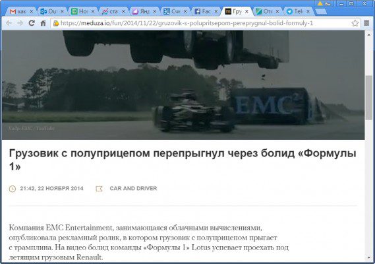
Task: Go forward with the right arrow
Action: (x=20, y=23)
